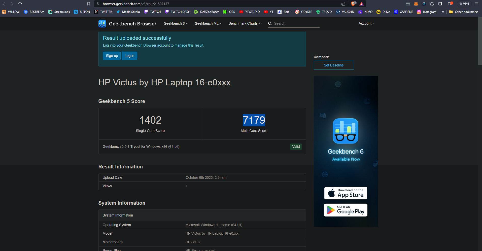Open the TWITTER bookmark
Viewport: 482px width, 251px height.
103,12
